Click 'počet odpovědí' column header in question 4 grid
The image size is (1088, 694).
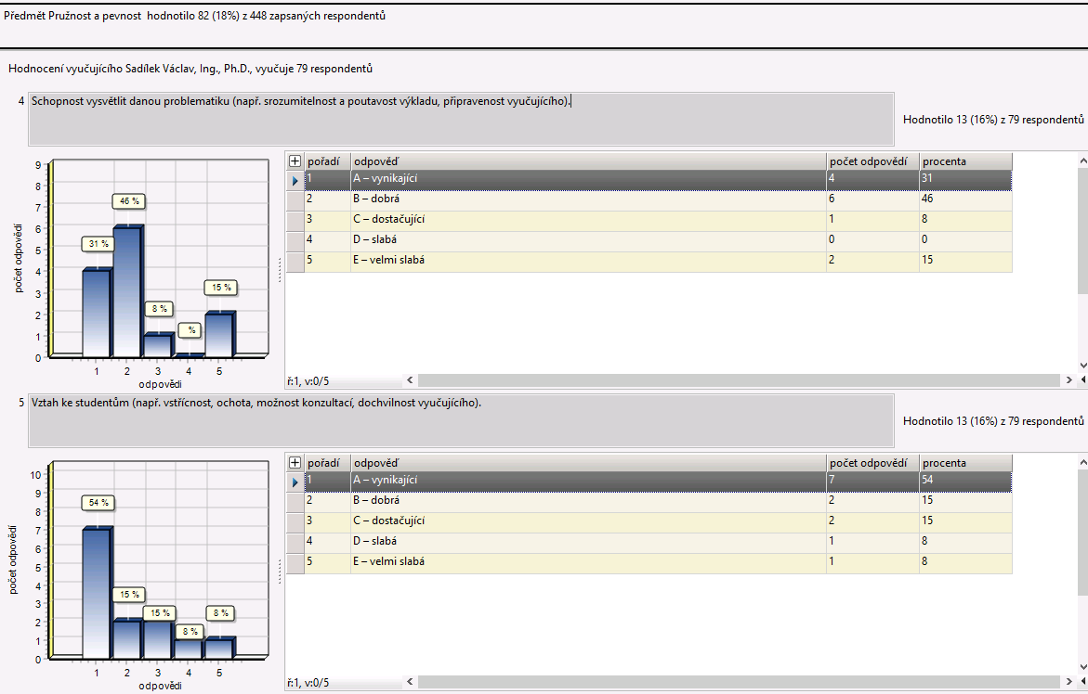pyautogui.click(x=872, y=161)
